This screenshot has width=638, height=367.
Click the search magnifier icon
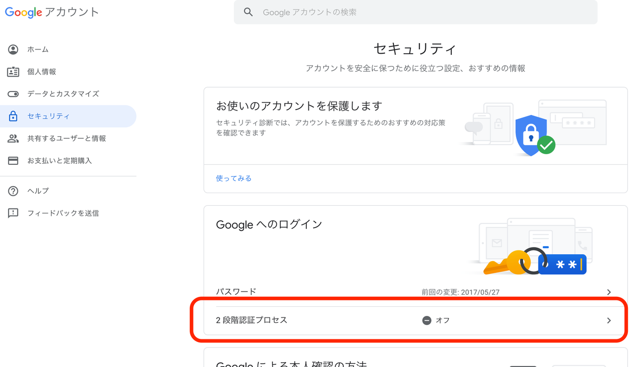248,12
